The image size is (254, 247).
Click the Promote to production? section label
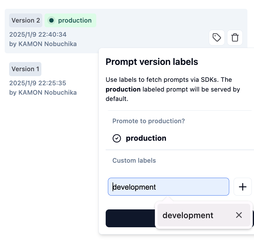click(x=149, y=121)
